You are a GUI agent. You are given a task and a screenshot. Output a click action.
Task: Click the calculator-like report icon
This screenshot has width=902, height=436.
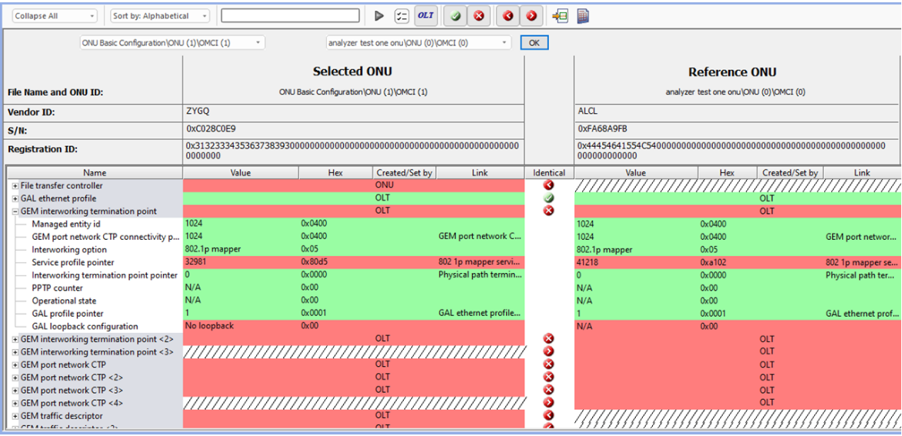click(583, 15)
